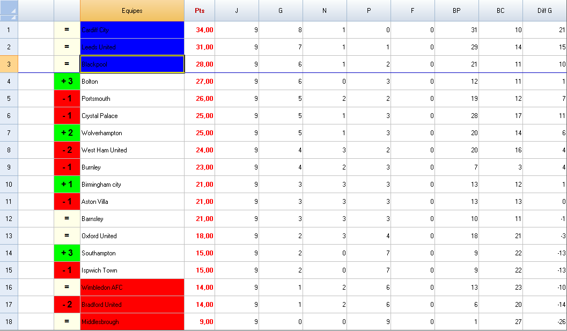
Task: Select Cardiff City's BP value 31
Action: point(456,30)
